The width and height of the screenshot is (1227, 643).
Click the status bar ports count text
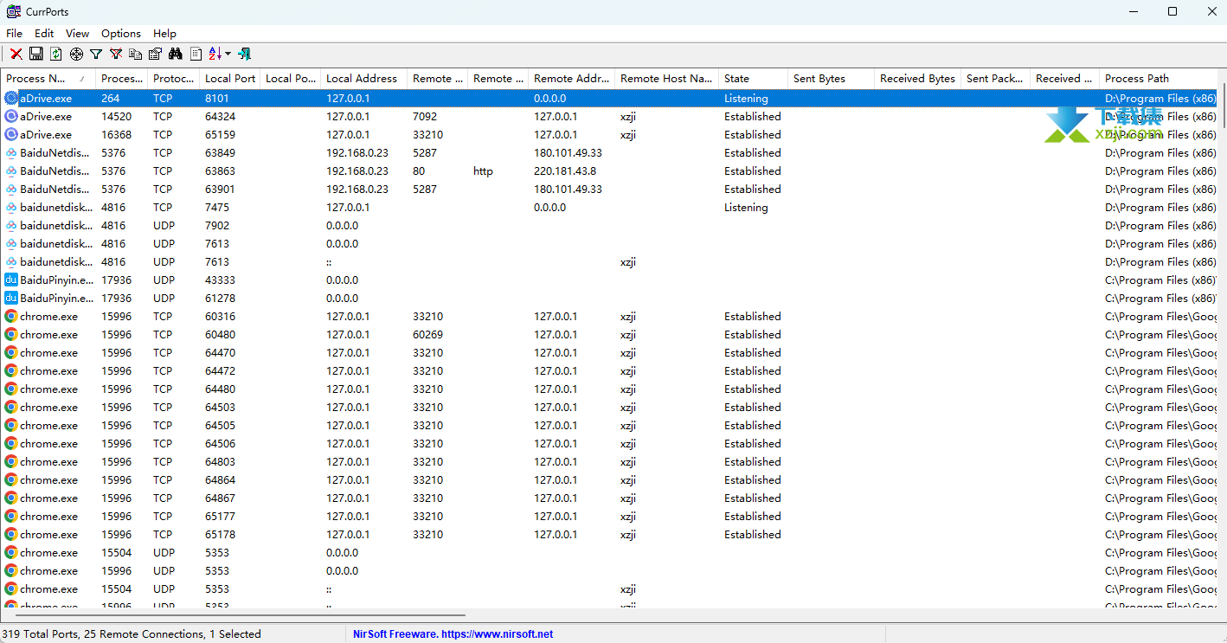coord(132,633)
